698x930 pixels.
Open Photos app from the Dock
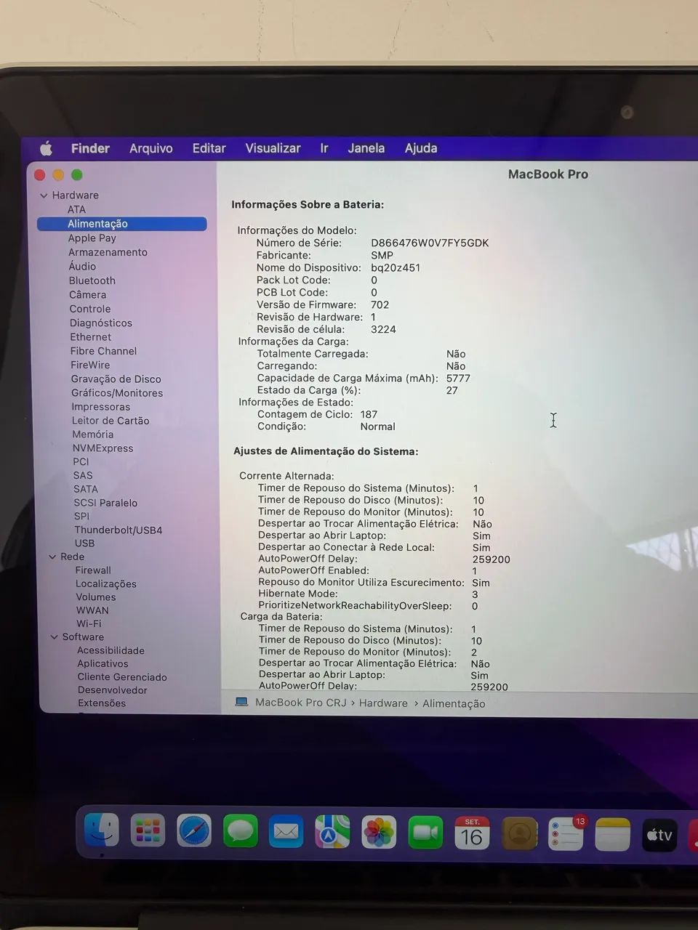(x=379, y=833)
